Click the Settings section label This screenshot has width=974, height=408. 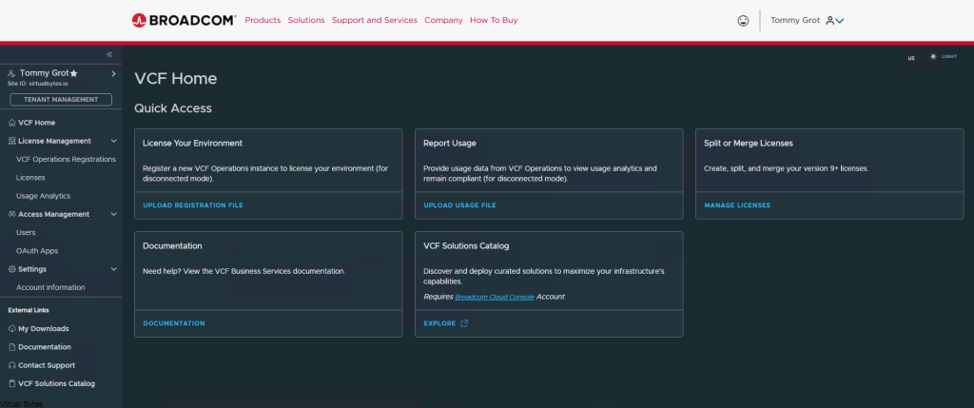coord(32,269)
